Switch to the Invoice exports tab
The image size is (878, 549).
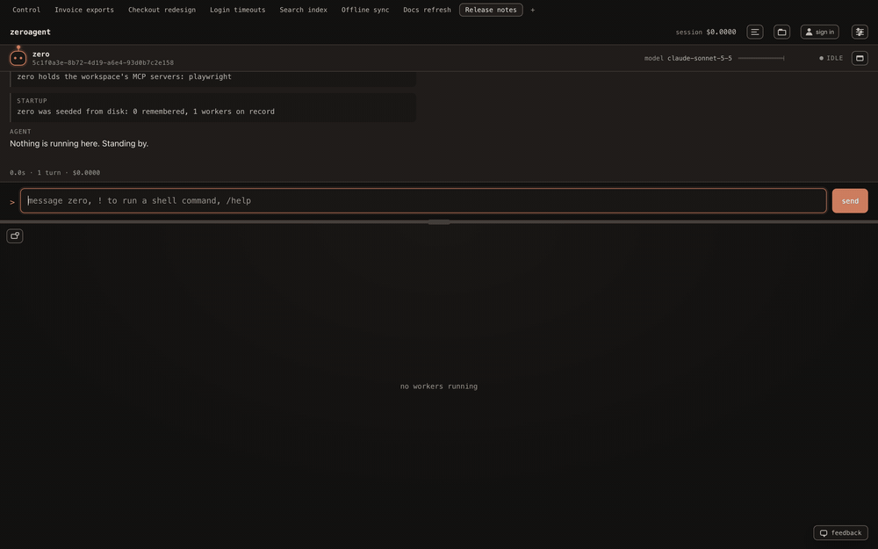point(84,10)
